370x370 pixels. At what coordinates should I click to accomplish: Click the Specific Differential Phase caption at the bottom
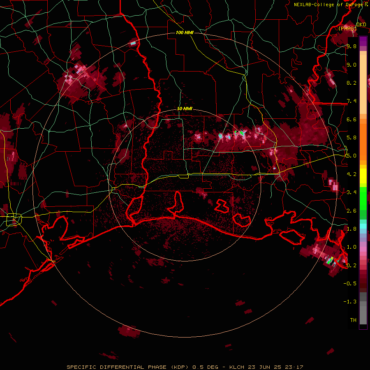coord(185,367)
